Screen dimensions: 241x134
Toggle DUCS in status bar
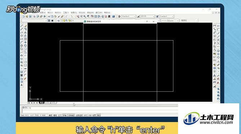(x=86, y=115)
